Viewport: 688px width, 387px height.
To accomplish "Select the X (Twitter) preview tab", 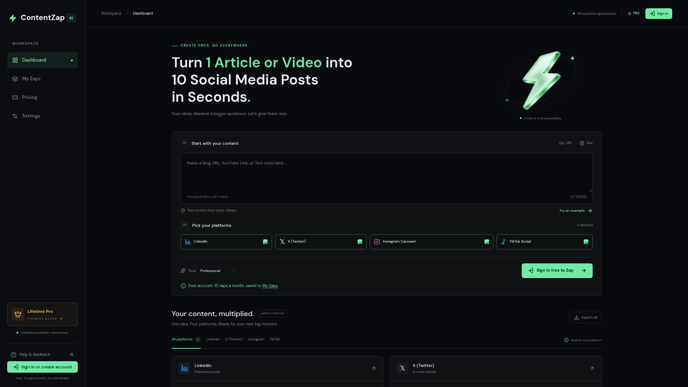I will click(234, 339).
